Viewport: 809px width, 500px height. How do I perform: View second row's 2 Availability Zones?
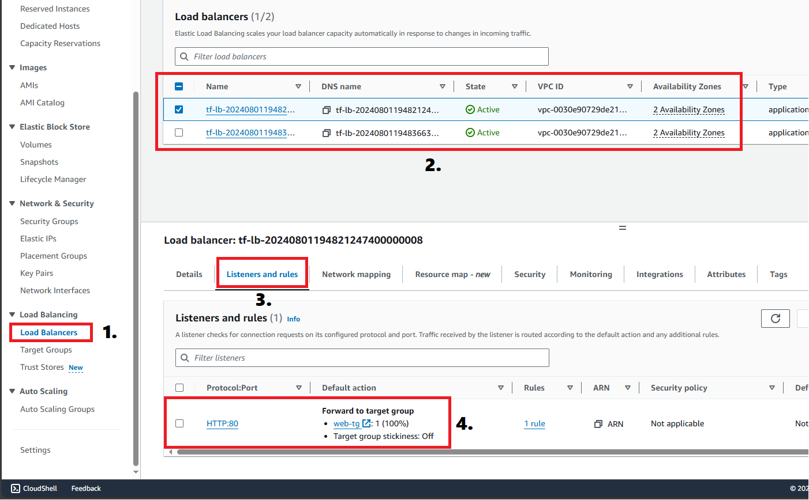click(x=689, y=132)
